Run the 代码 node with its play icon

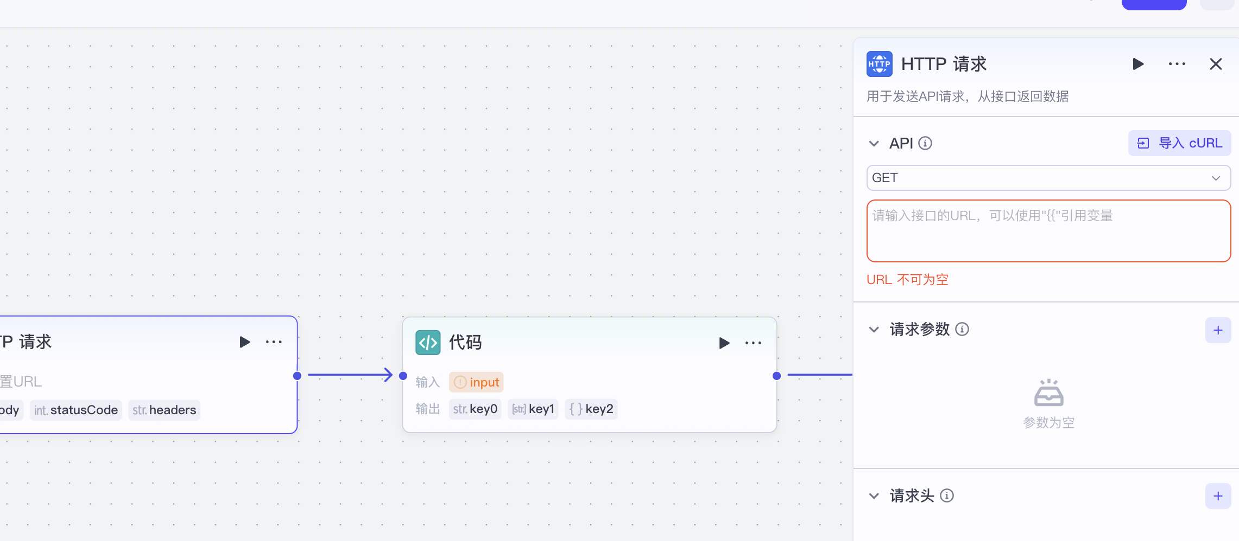click(x=724, y=343)
